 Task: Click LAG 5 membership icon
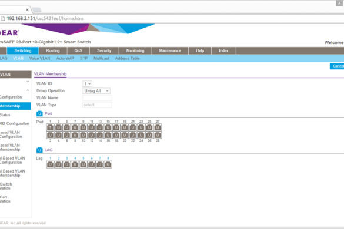pyautogui.click(x=83, y=164)
